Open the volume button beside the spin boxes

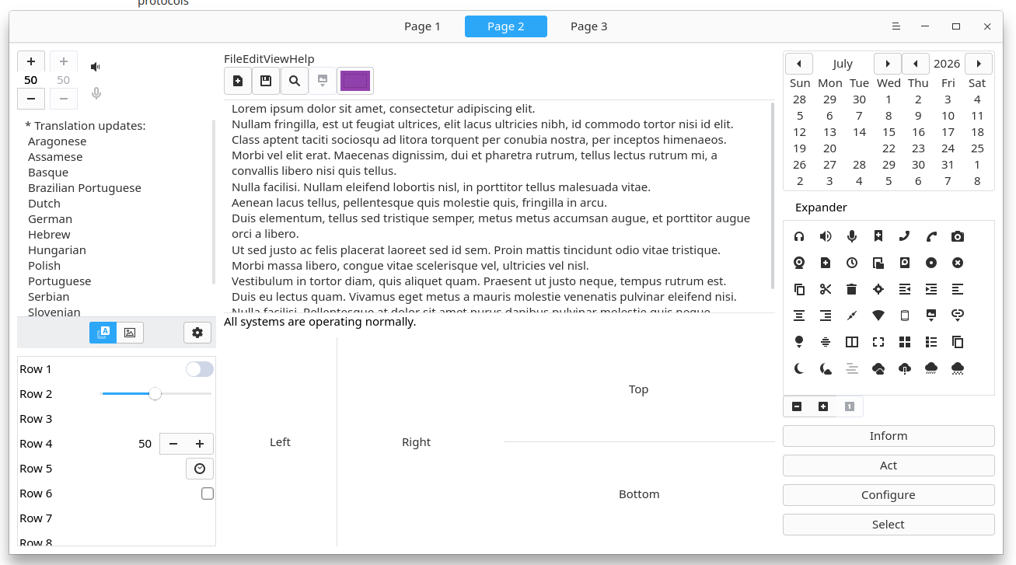[96, 67]
